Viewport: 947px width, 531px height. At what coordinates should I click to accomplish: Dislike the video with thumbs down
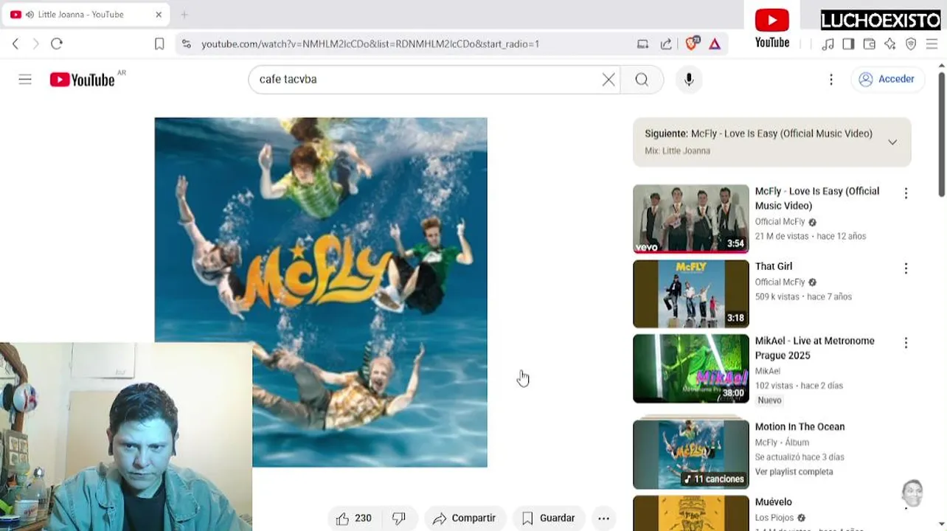pos(399,518)
